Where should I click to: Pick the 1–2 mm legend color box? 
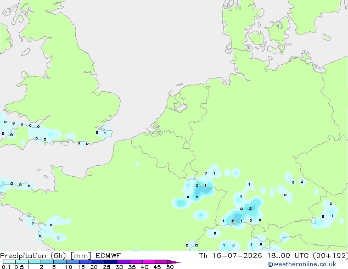click(35, 262)
